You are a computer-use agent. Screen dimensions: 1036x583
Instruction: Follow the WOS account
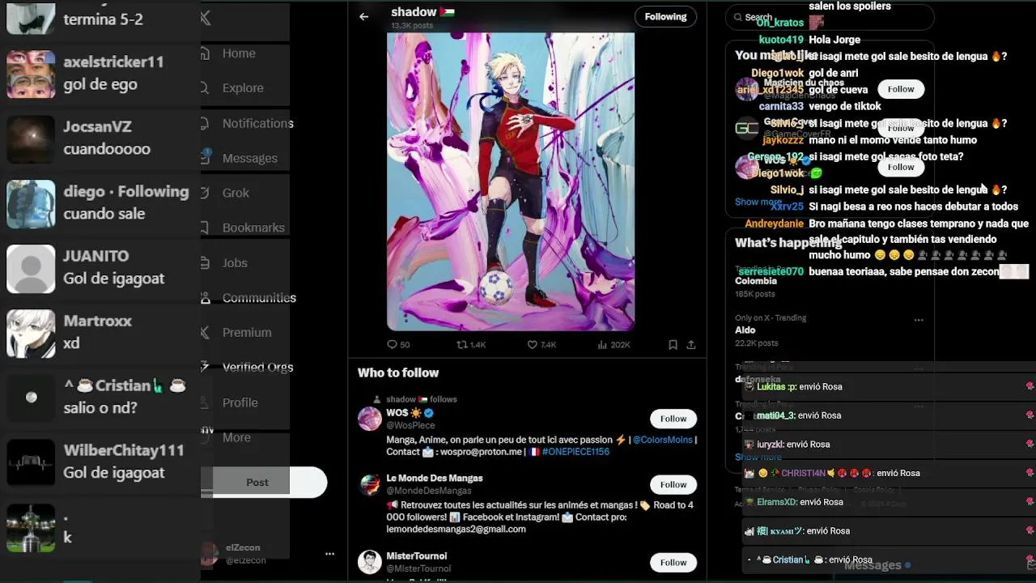[x=673, y=419]
